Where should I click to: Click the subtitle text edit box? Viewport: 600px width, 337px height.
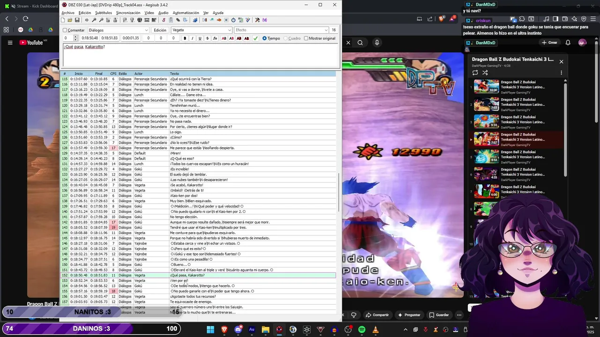[201, 56]
